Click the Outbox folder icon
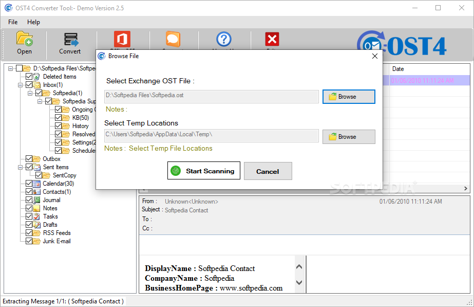Viewport: 474px width, 307px height. point(36,159)
